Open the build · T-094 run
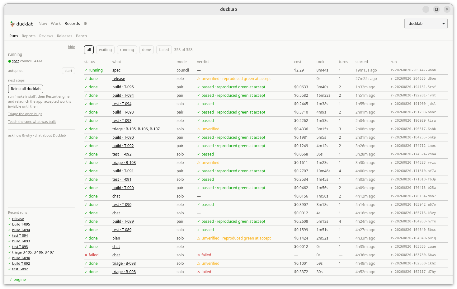457x289 pixels. click(x=123, y=96)
